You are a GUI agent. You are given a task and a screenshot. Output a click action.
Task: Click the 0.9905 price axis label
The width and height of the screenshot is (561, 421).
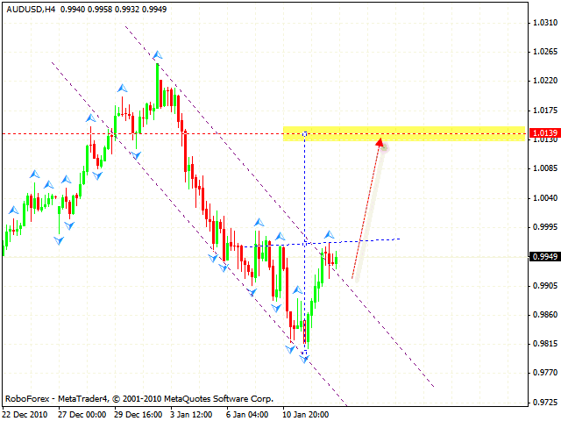point(545,286)
